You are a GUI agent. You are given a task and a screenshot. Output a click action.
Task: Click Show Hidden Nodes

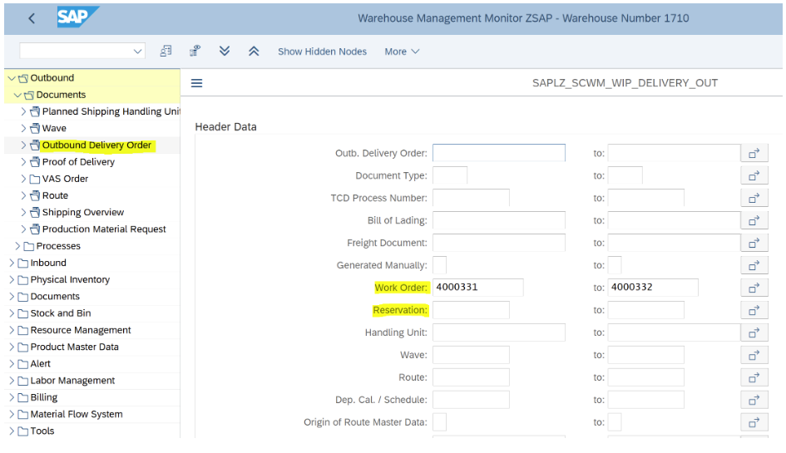click(323, 52)
